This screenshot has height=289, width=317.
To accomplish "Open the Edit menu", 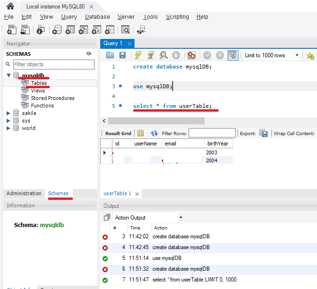I will [x=26, y=17].
